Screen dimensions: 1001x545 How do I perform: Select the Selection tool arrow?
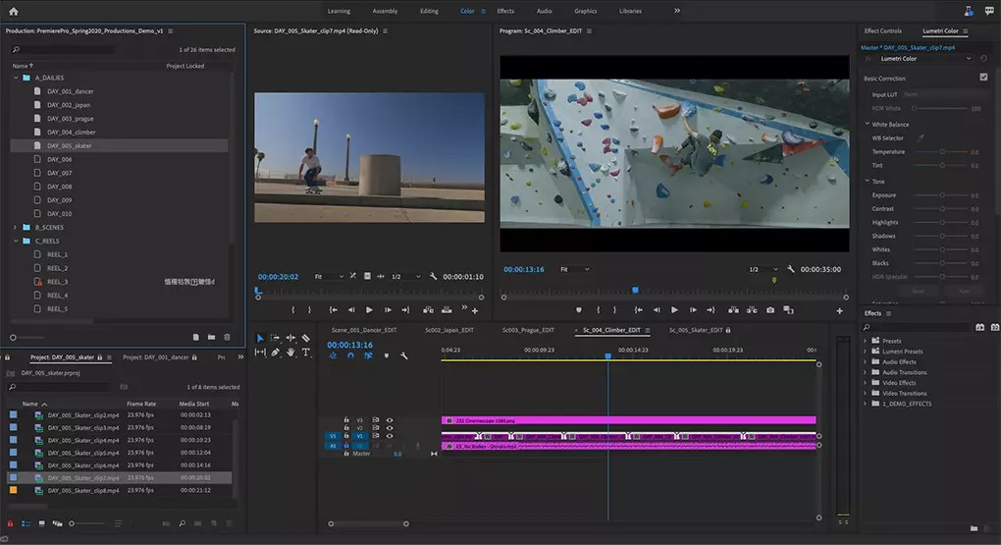[x=260, y=338]
